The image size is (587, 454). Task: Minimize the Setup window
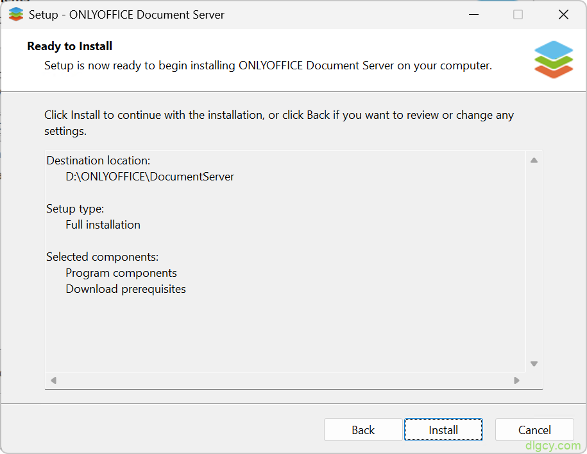tap(473, 15)
